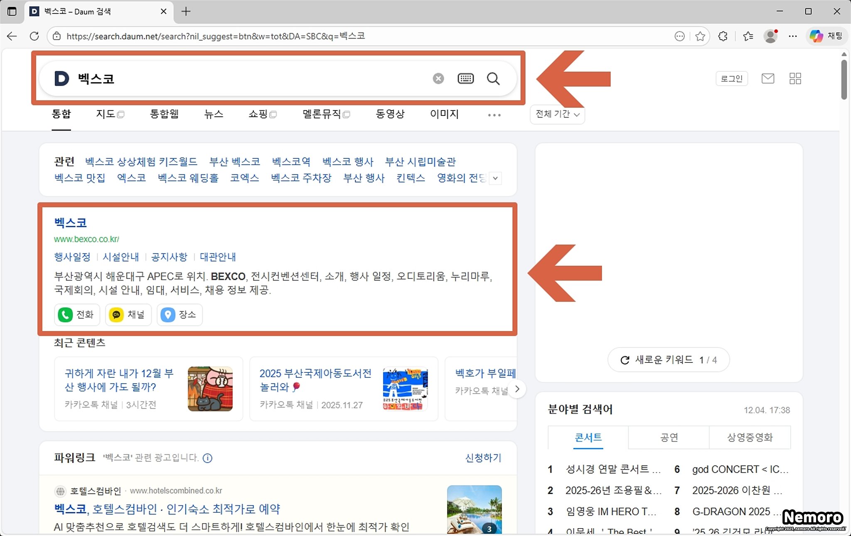851x536 pixels.
Task: Select the 공연 tab in 분야별 검색어
Action: (x=669, y=438)
